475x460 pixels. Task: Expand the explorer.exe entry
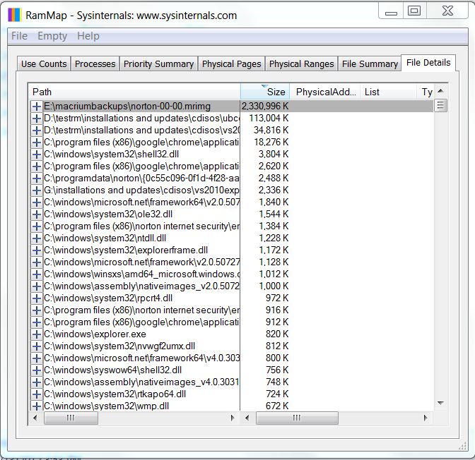point(37,334)
